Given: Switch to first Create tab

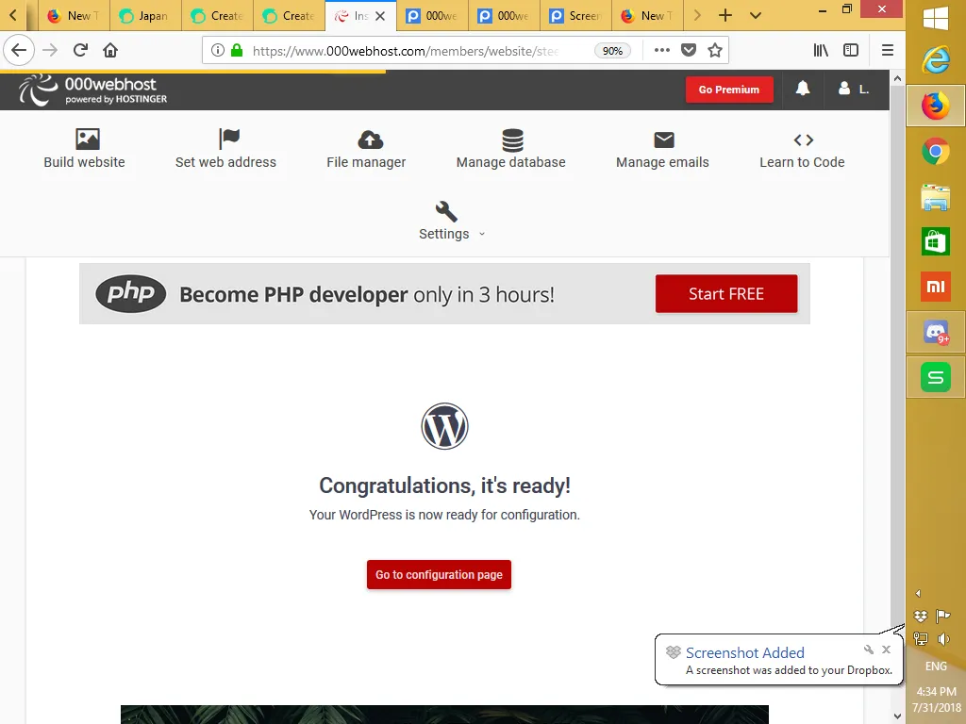Looking at the screenshot, I should tap(218, 16).
